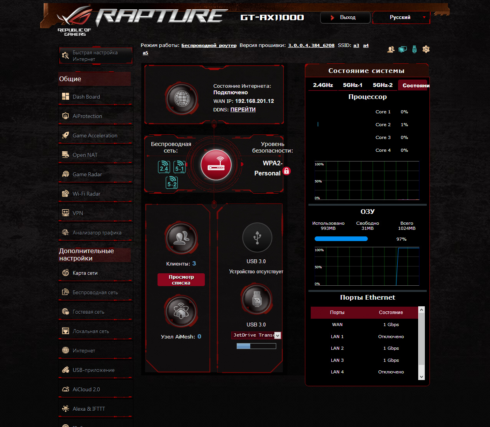This screenshot has height=427, width=490.
Task: Click the SSID a5 link
Action: tap(145, 53)
